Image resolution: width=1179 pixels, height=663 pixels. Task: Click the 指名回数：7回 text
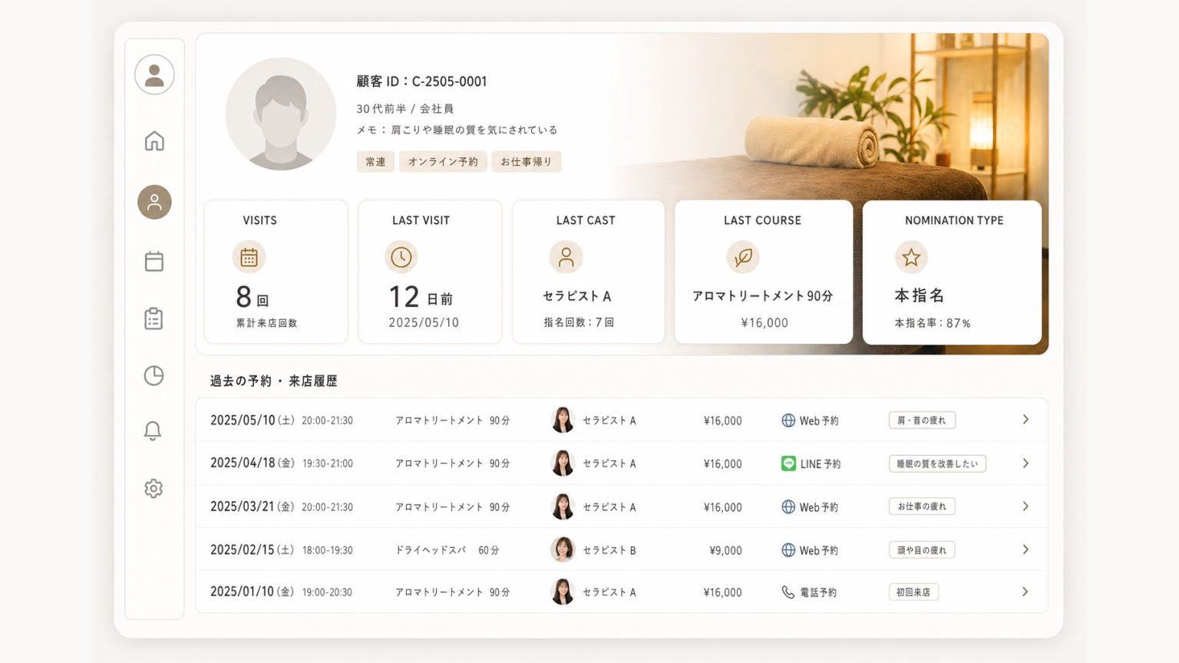pyautogui.click(x=580, y=322)
